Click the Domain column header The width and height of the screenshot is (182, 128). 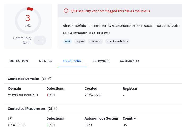click(x=15, y=88)
